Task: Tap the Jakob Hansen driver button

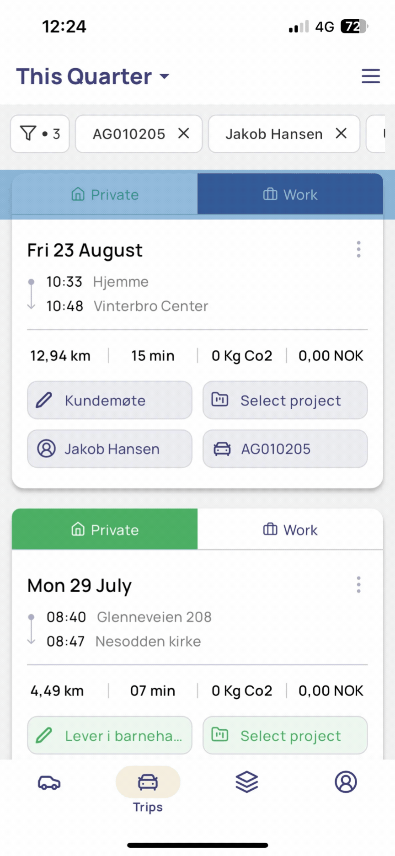Action: (110, 449)
